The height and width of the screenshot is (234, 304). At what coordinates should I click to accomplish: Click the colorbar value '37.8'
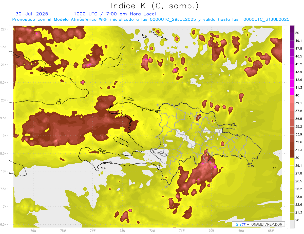[x=299, y=111]
